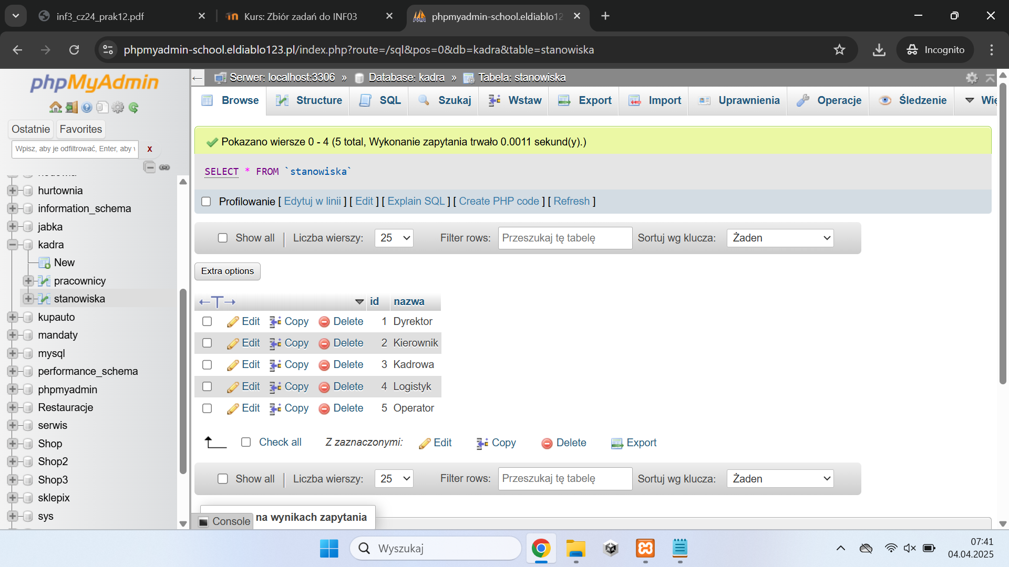Click the top Filter rows search field
The image size is (1009, 567).
click(x=565, y=238)
